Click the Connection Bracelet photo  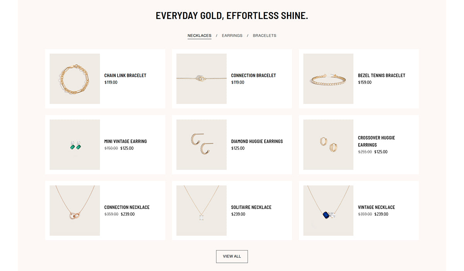click(201, 79)
